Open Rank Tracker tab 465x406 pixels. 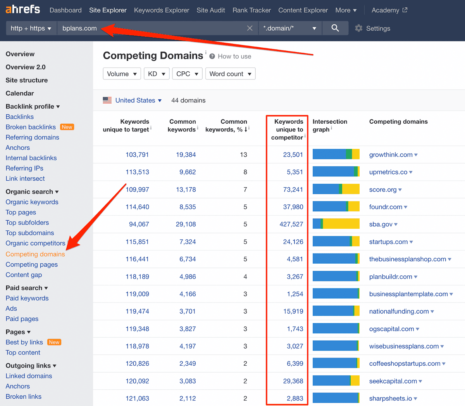(251, 10)
